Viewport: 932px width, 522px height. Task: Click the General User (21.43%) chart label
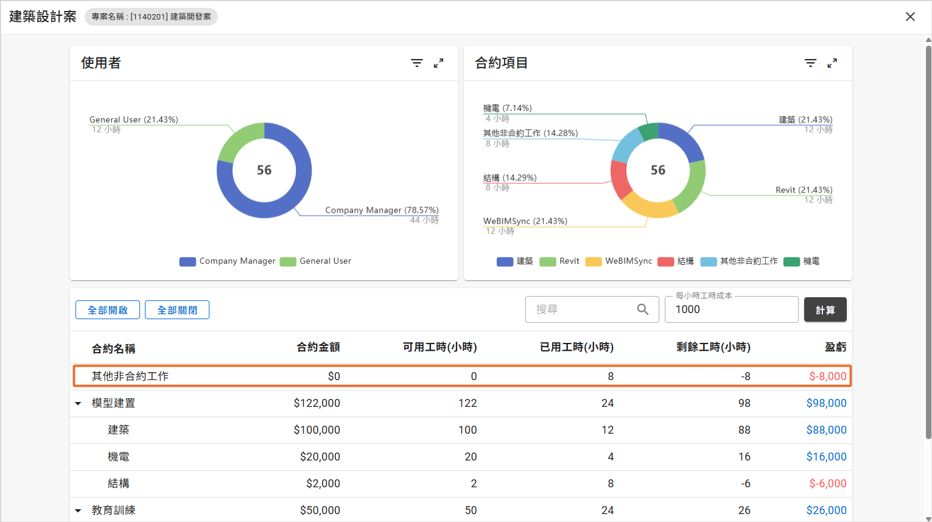[x=134, y=120]
